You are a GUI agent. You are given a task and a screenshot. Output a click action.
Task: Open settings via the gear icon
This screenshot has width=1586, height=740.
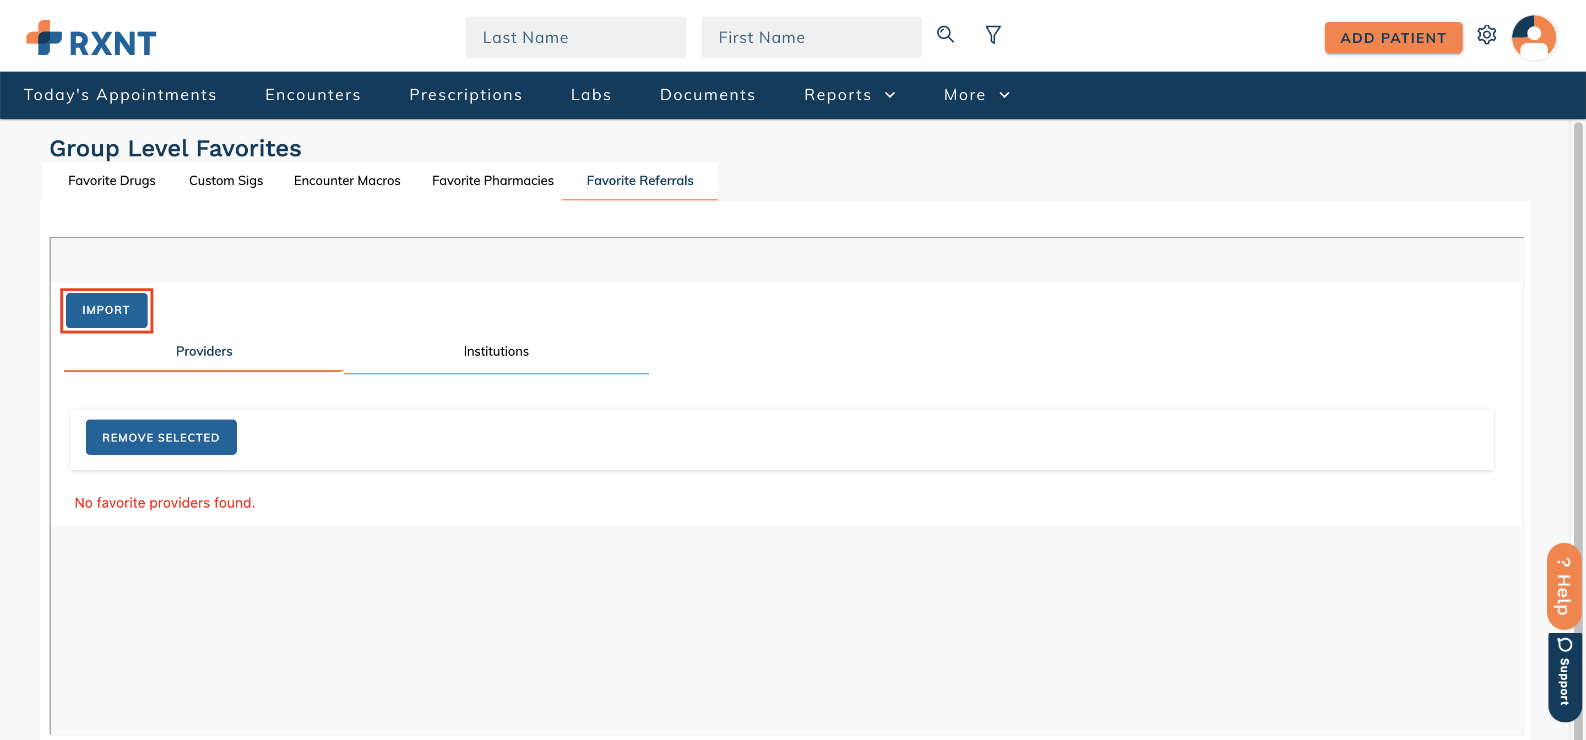point(1487,36)
